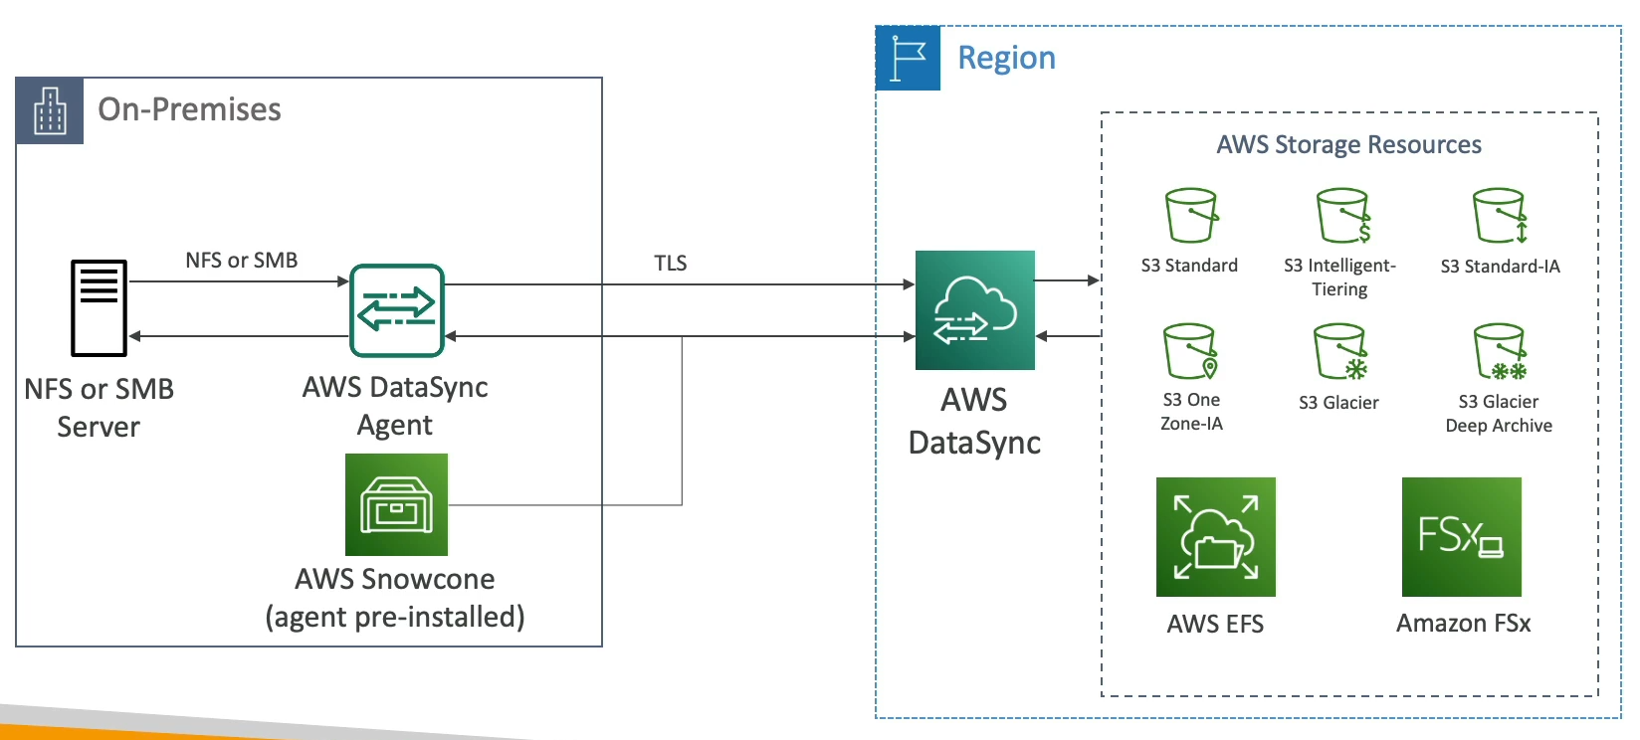The image size is (1640, 740).
Task: Select the AWS DataSync Agent icon
Action: (396, 310)
